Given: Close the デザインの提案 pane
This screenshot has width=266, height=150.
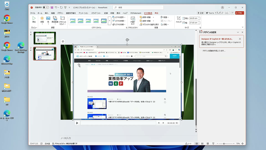Looking at the screenshot, I should point(242,32).
